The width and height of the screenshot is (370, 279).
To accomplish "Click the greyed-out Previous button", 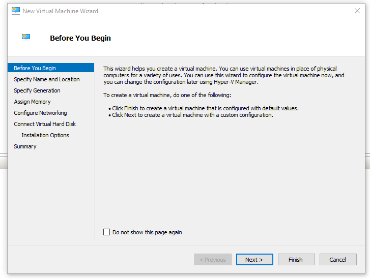I will (213, 260).
